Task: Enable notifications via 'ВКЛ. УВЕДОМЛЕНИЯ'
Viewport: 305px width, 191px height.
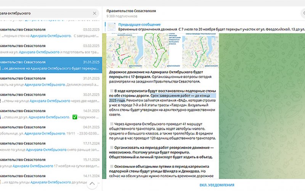Action: click(217, 185)
